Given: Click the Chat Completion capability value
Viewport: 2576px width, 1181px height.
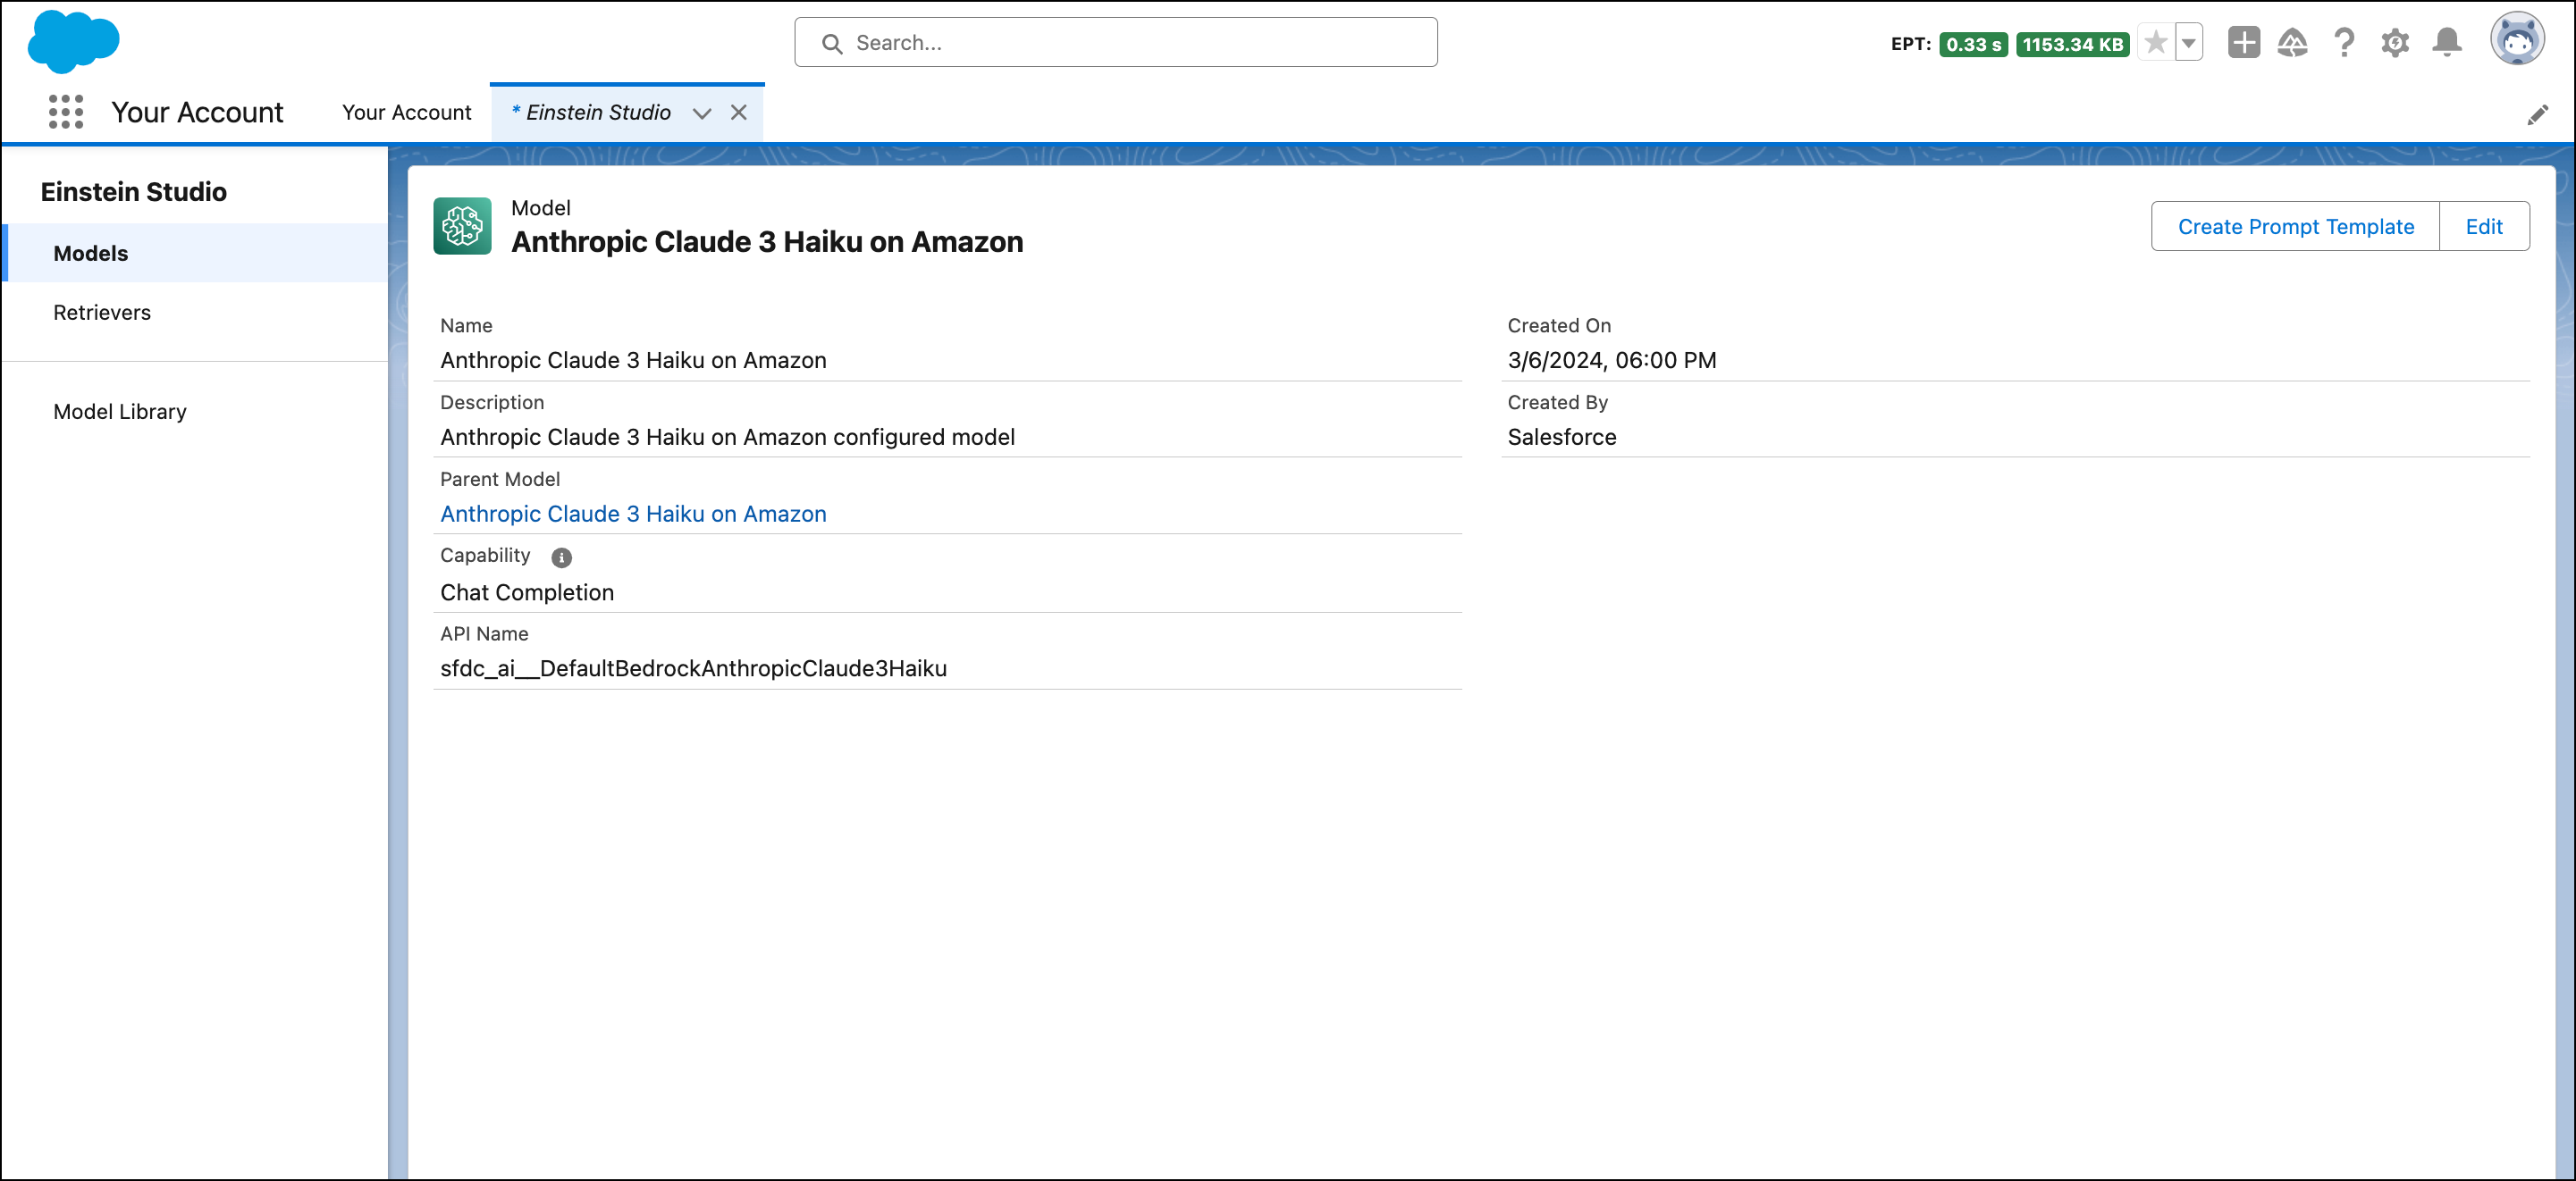Looking at the screenshot, I should tap(527, 592).
